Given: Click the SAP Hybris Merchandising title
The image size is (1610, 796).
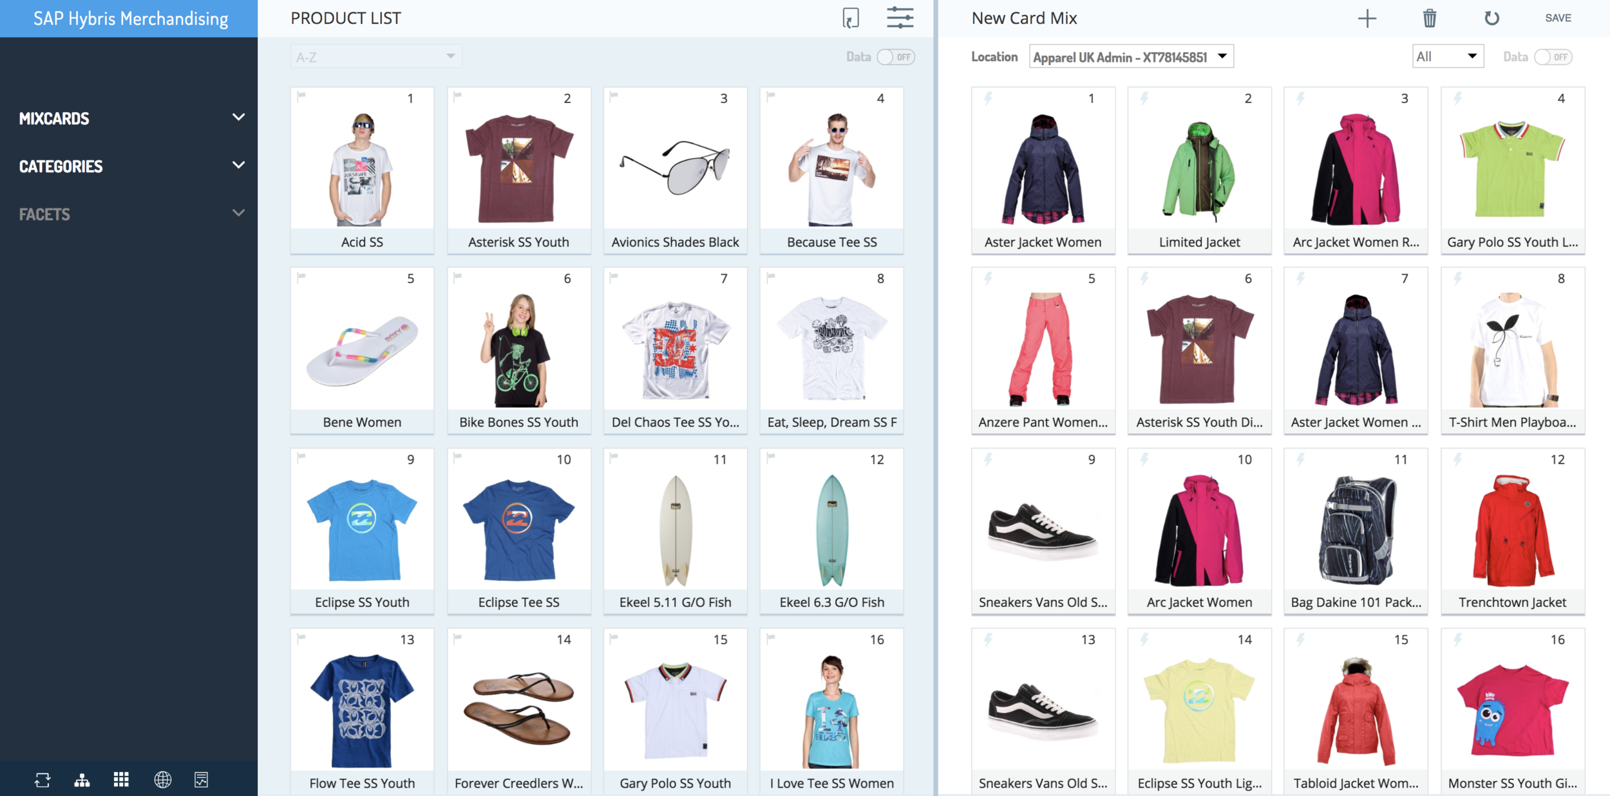Looking at the screenshot, I should click(x=131, y=19).
